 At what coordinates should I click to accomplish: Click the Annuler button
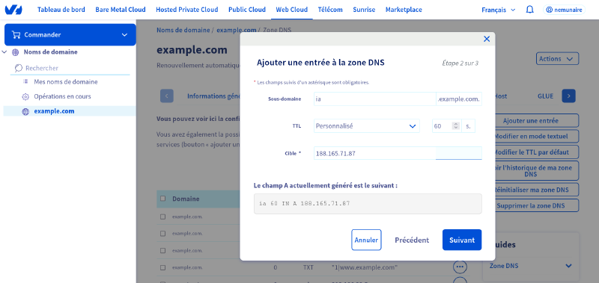[366, 240]
